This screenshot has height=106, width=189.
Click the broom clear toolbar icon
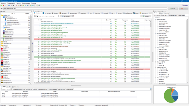[x=36, y=6]
